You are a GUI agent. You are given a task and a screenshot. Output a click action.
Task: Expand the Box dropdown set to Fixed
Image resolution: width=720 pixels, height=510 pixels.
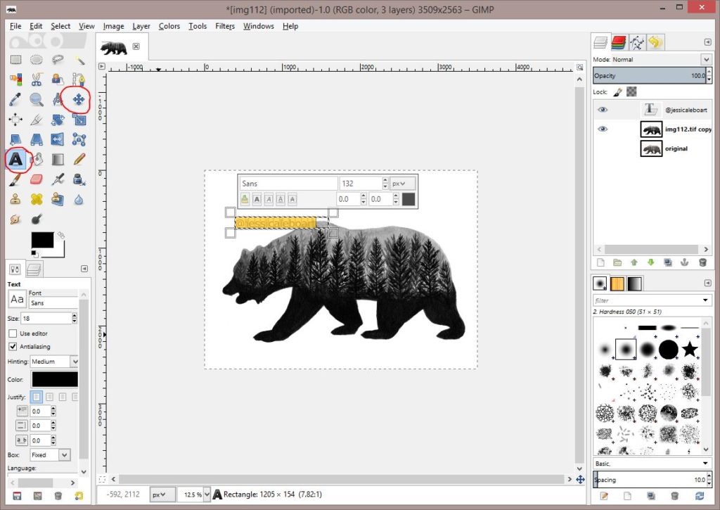[x=64, y=455]
